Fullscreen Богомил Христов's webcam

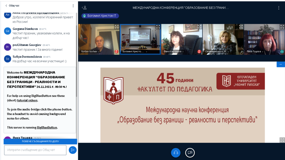click(158, 27)
